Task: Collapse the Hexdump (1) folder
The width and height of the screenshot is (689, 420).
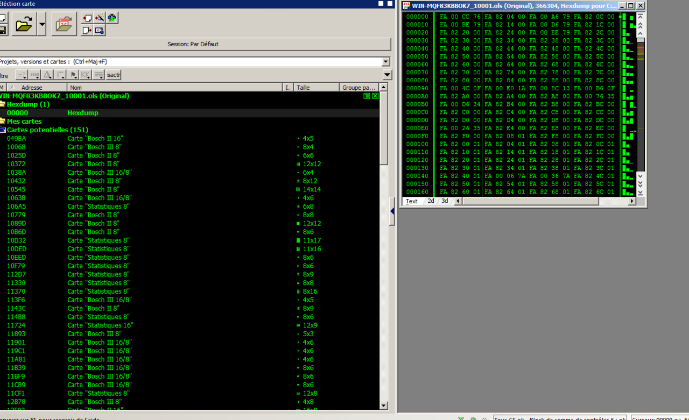Action: point(2,104)
